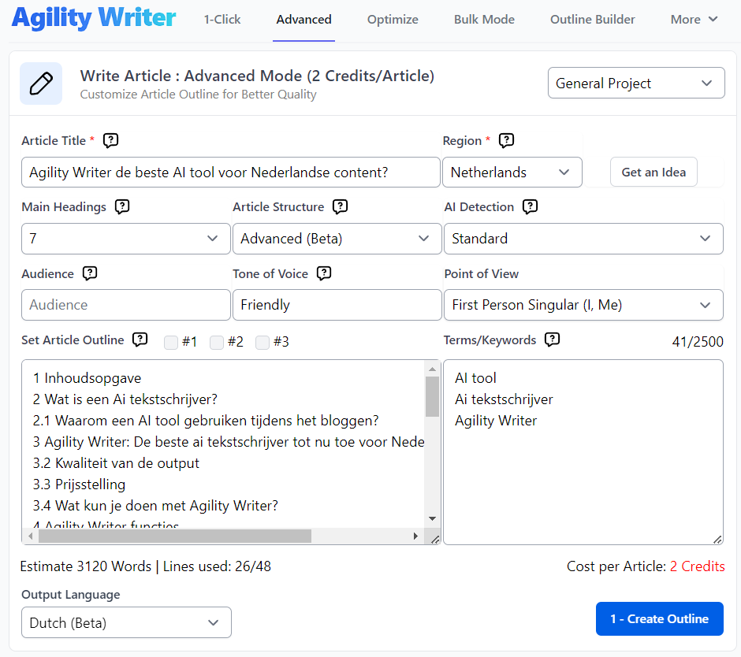Check the #2 outline checkbox
The height and width of the screenshot is (657, 741).
coord(217,342)
